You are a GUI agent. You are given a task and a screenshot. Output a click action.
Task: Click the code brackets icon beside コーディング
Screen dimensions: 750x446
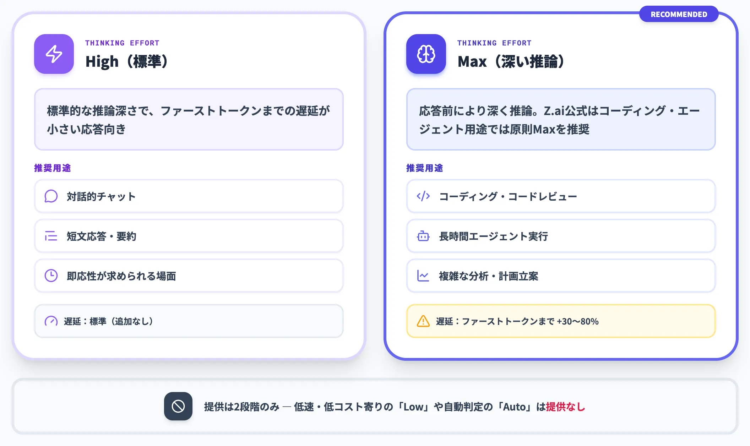coord(423,196)
